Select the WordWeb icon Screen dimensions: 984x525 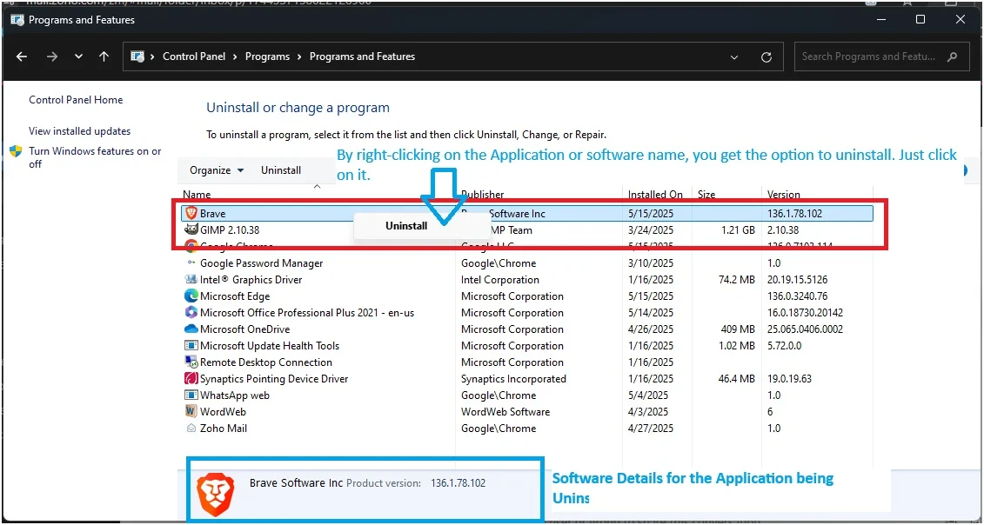click(191, 411)
